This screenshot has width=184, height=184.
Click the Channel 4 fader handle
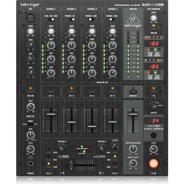pyautogui.click(x=113, y=122)
